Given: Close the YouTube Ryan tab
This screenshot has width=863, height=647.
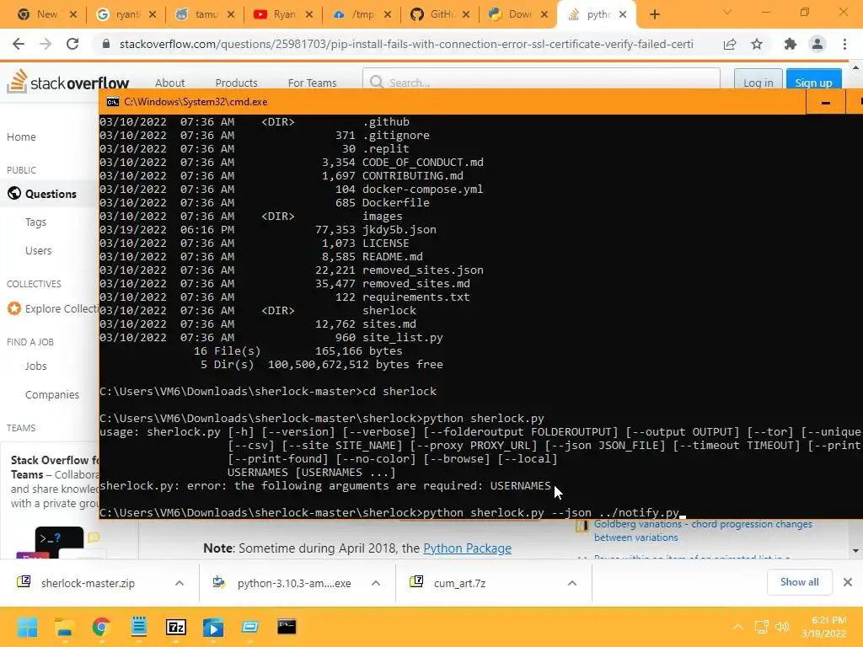Looking at the screenshot, I should pyautogui.click(x=309, y=15).
